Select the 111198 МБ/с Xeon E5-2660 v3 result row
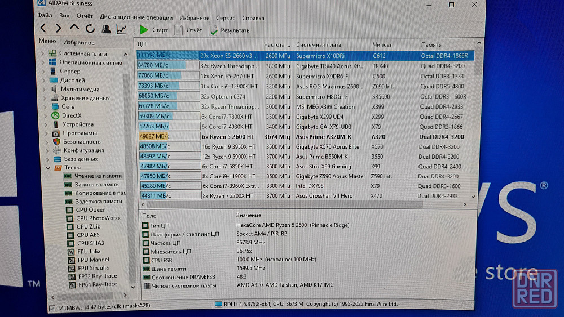Viewport: 564px width, 317px height. point(305,56)
